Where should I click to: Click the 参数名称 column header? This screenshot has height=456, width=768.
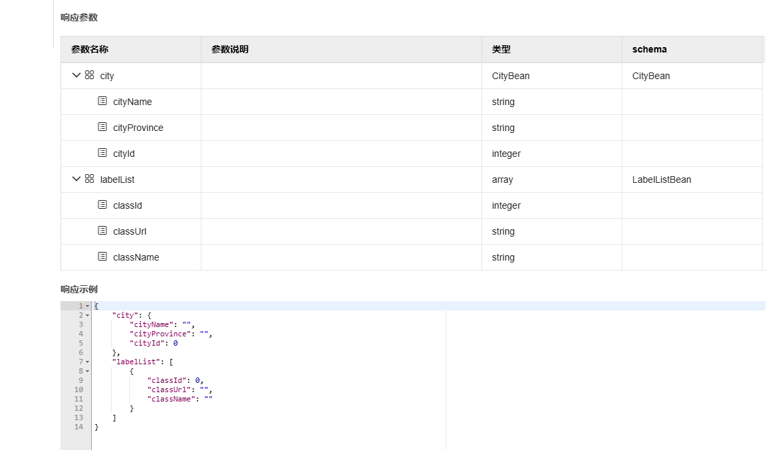pyautogui.click(x=90, y=49)
